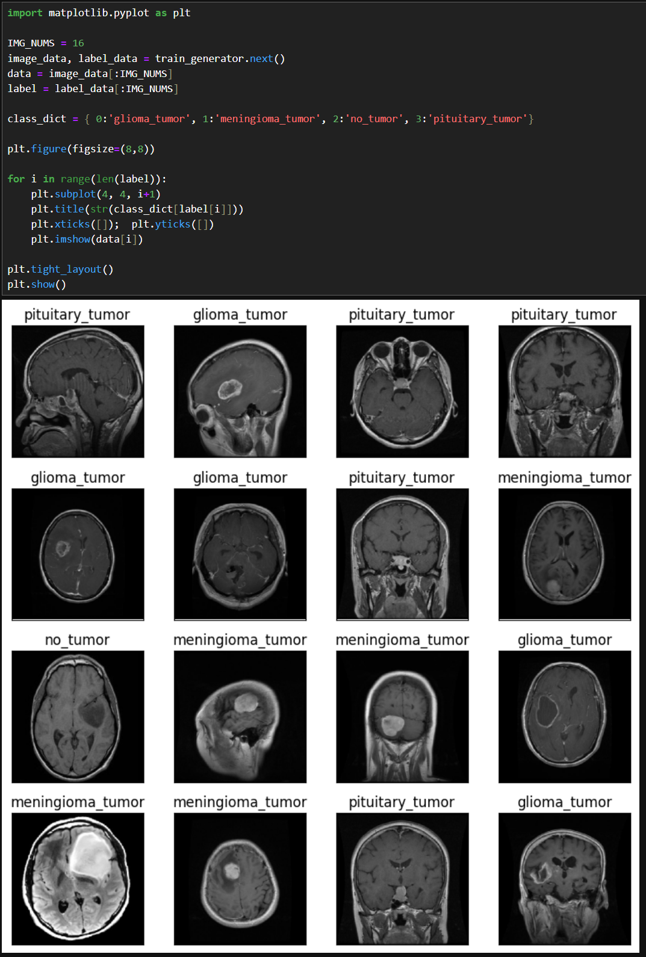Click the 'plt.title(str(class_dict[label[i]]))' line
The width and height of the screenshot is (646, 957).
click(x=137, y=209)
